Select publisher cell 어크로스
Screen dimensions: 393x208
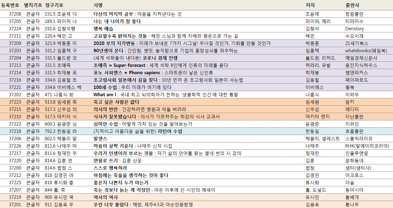click(354, 175)
